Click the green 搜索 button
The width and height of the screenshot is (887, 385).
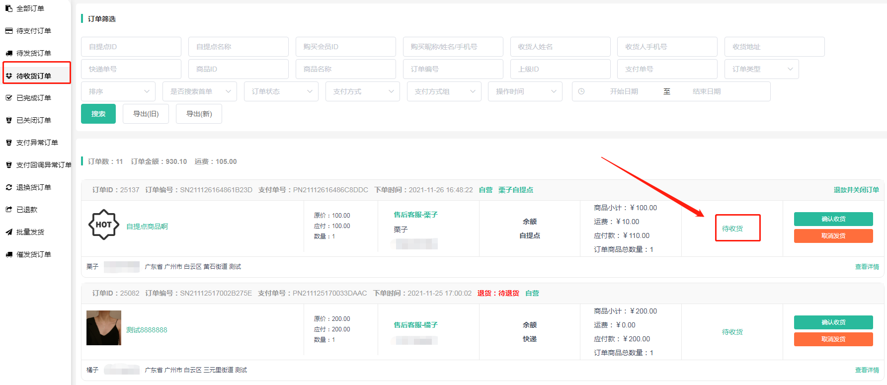click(98, 114)
